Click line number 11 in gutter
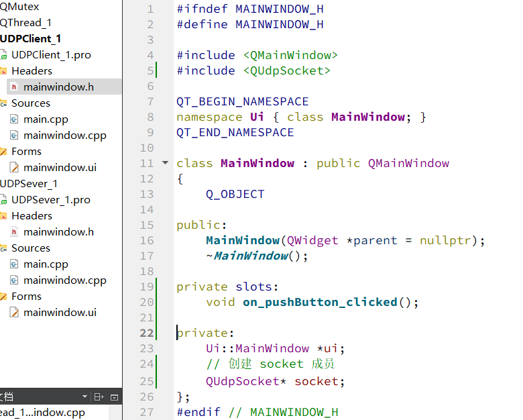 [147, 163]
